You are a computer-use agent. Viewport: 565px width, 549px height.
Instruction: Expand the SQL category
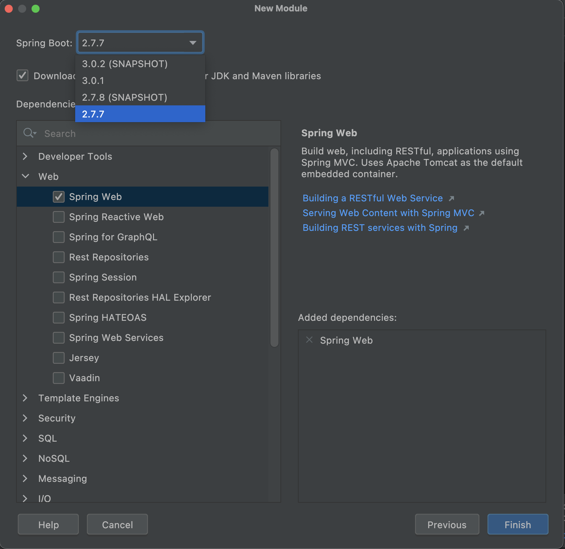click(x=25, y=438)
